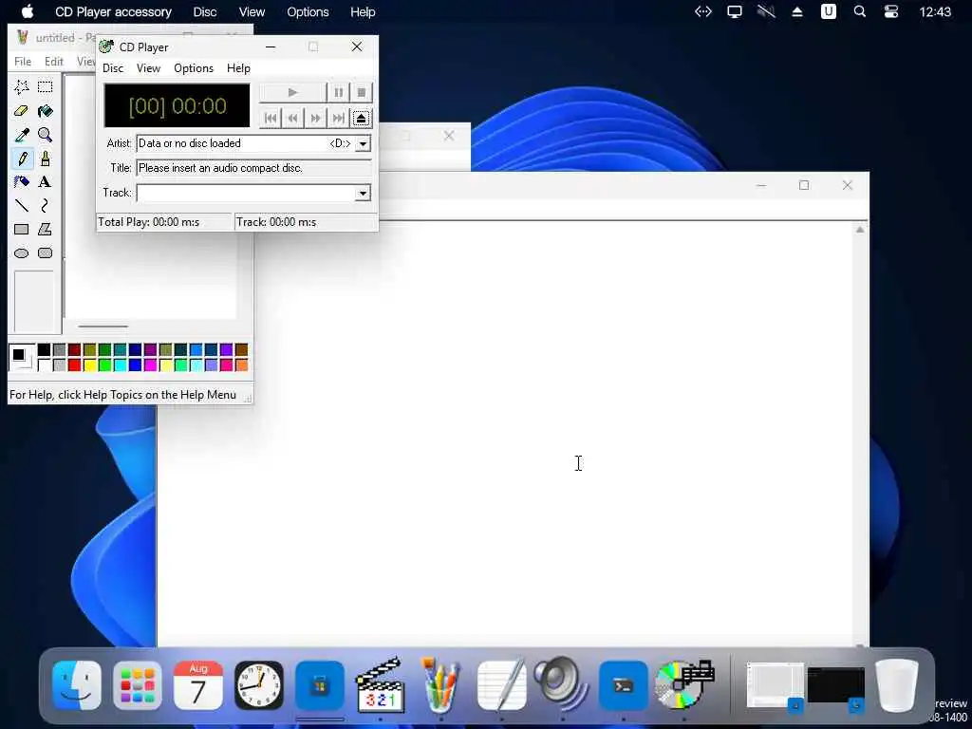Minimize the CD Player window
The image size is (972, 729).
click(271, 47)
